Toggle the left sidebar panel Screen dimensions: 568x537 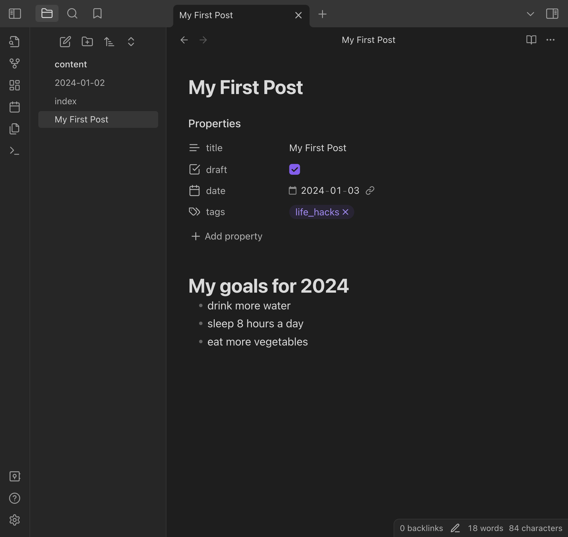(x=15, y=14)
